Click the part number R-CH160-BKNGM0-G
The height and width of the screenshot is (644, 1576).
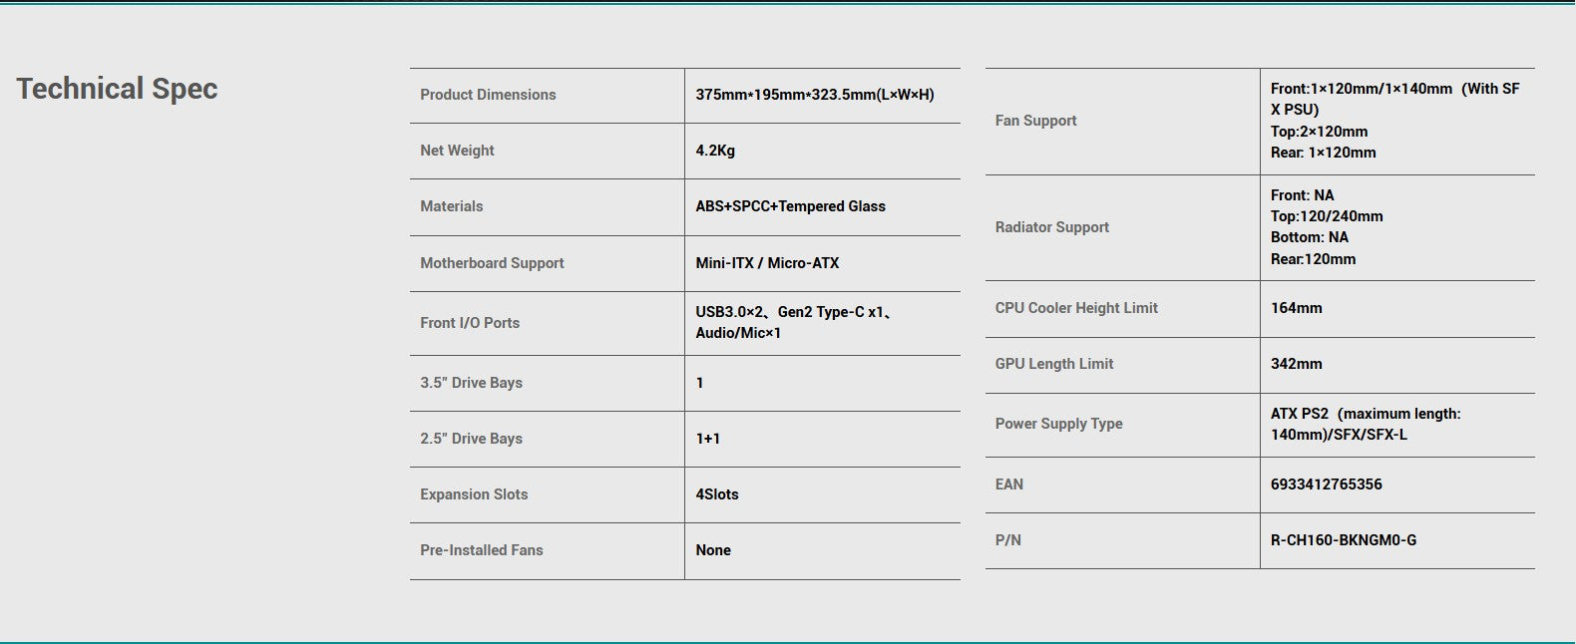pyautogui.click(x=1343, y=540)
